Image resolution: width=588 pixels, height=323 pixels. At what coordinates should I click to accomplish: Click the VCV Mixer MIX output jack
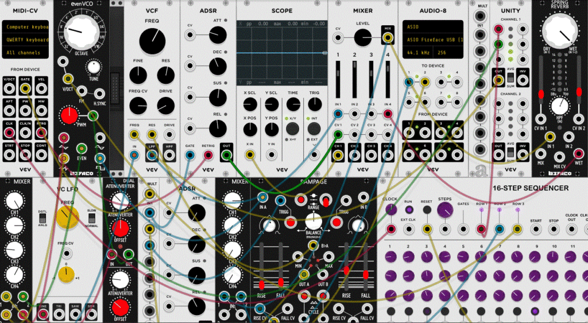(x=388, y=37)
